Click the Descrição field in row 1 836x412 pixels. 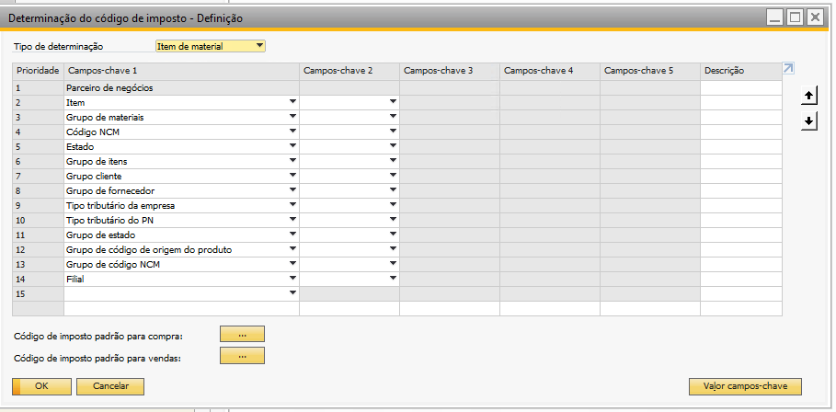coord(740,88)
